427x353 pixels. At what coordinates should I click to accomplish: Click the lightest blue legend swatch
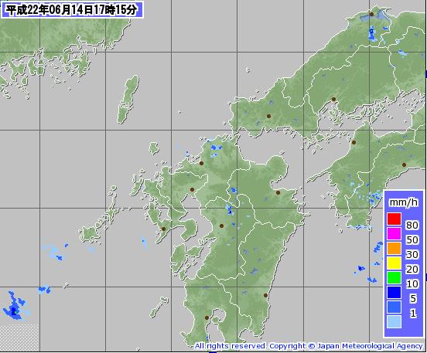(x=394, y=322)
